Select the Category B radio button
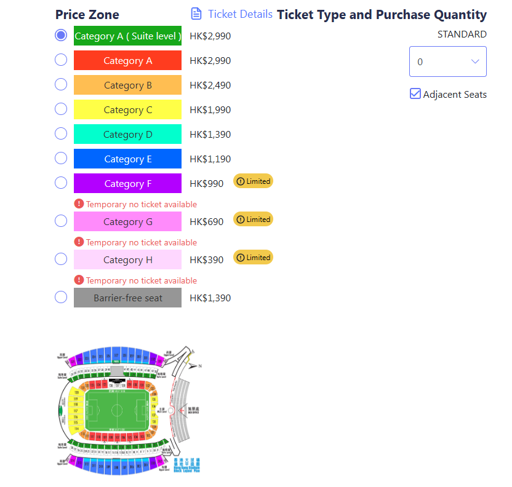The image size is (512, 487). tap(61, 84)
